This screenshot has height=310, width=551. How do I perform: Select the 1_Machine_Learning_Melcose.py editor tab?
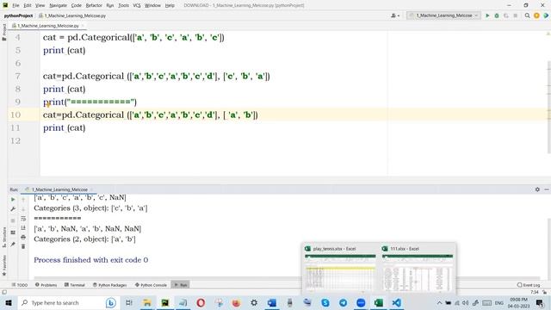(x=48, y=26)
